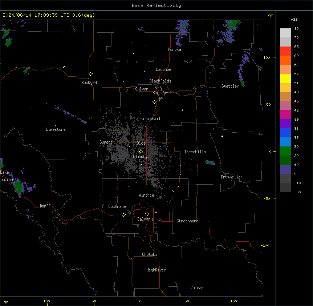Click the white plus marker west of Drumheller

(x=222, y=136)
